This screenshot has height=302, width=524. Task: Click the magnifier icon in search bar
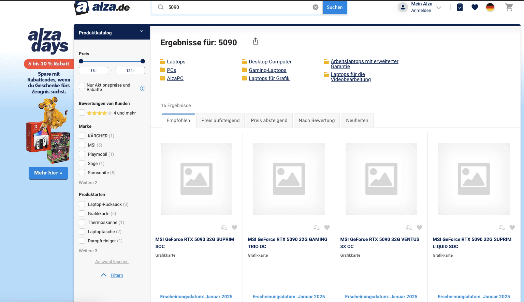(x=161, y=7)
